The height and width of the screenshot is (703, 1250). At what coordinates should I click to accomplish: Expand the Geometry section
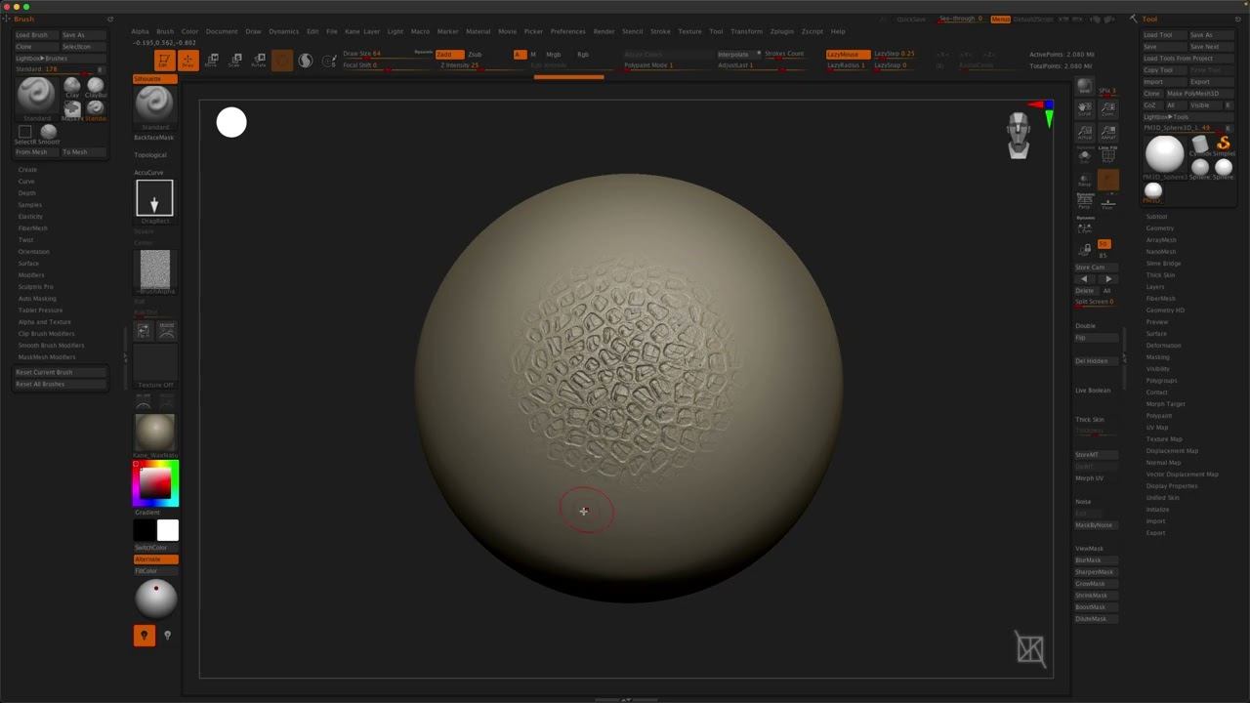tap(1160, 228)
